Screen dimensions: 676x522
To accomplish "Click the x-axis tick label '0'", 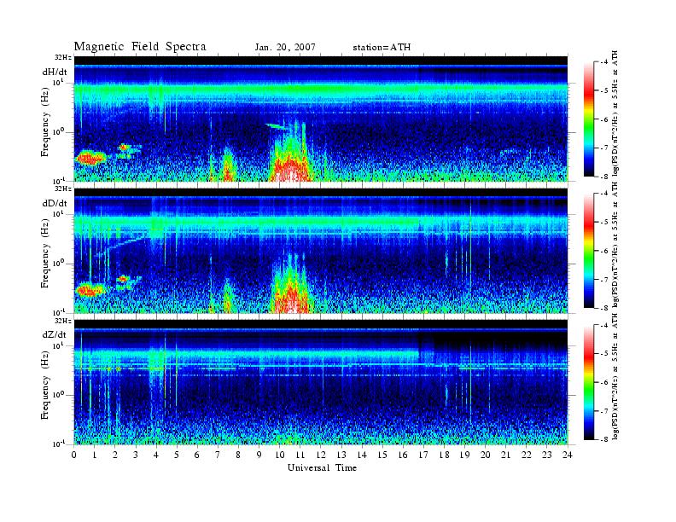I will click(74, 455).
